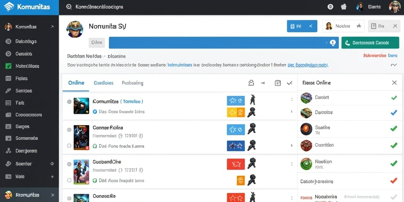The image size is (404, 202).
Task: Toggle the red check for Cabobrjroresine
Action: 394,181
